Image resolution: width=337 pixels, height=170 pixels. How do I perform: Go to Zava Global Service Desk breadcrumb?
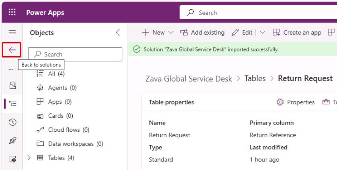pos(189,79)
